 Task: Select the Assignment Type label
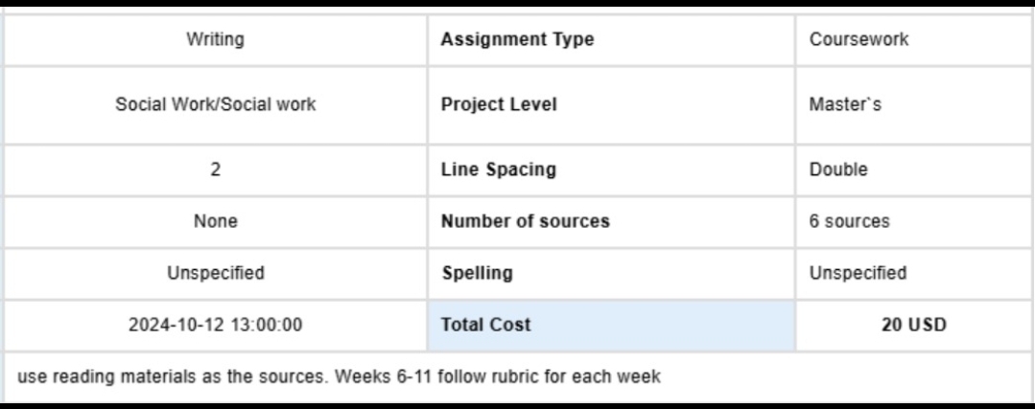point(518,39)
